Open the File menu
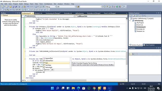 (x=2, y=4)
